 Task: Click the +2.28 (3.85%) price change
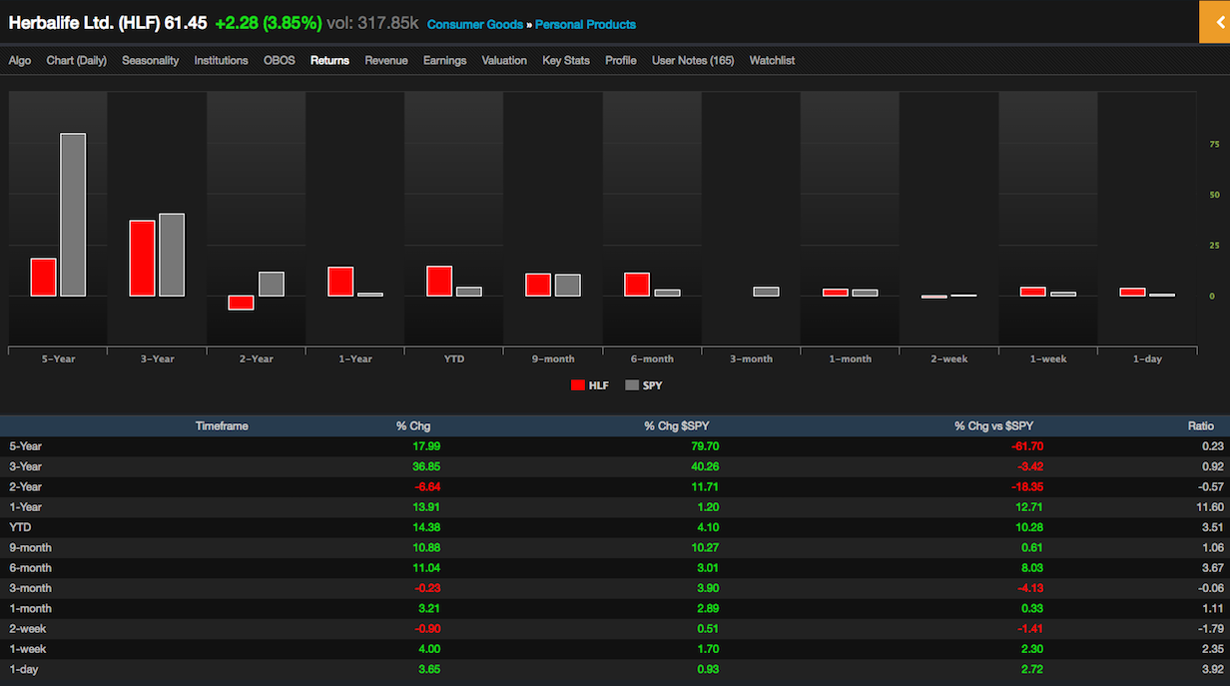click(269, 22)
